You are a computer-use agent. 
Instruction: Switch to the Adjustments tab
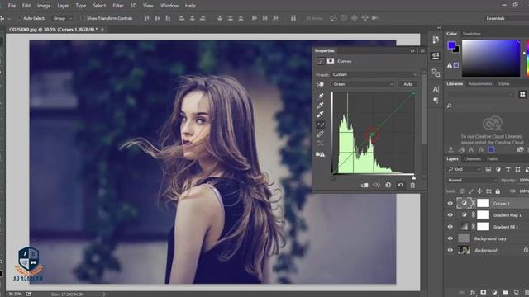[x=480, y=84]
